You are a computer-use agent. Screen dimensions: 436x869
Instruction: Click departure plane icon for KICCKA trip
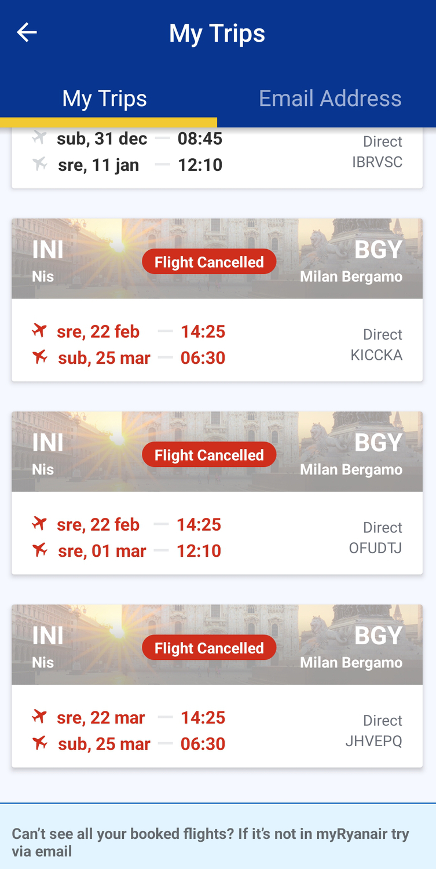click(39, 331)
